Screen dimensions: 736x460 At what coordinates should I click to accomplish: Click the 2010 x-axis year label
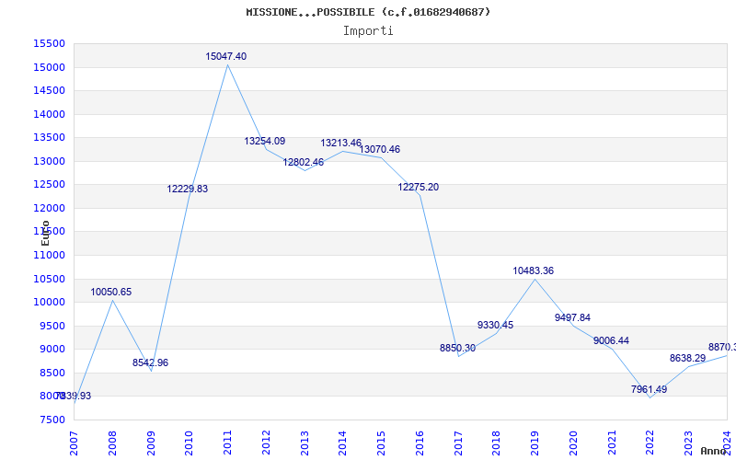click(190, 443)
